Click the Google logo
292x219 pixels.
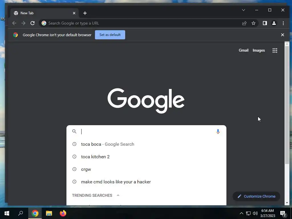click(146, 101)
